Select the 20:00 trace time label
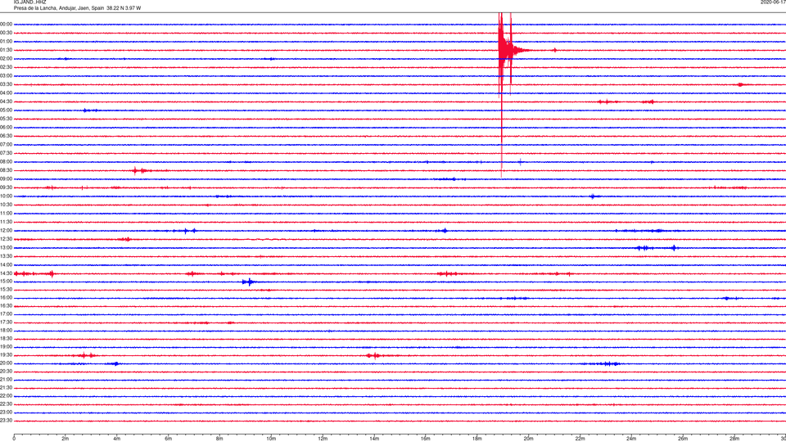786x442 pixels. (x=6, y=363)
